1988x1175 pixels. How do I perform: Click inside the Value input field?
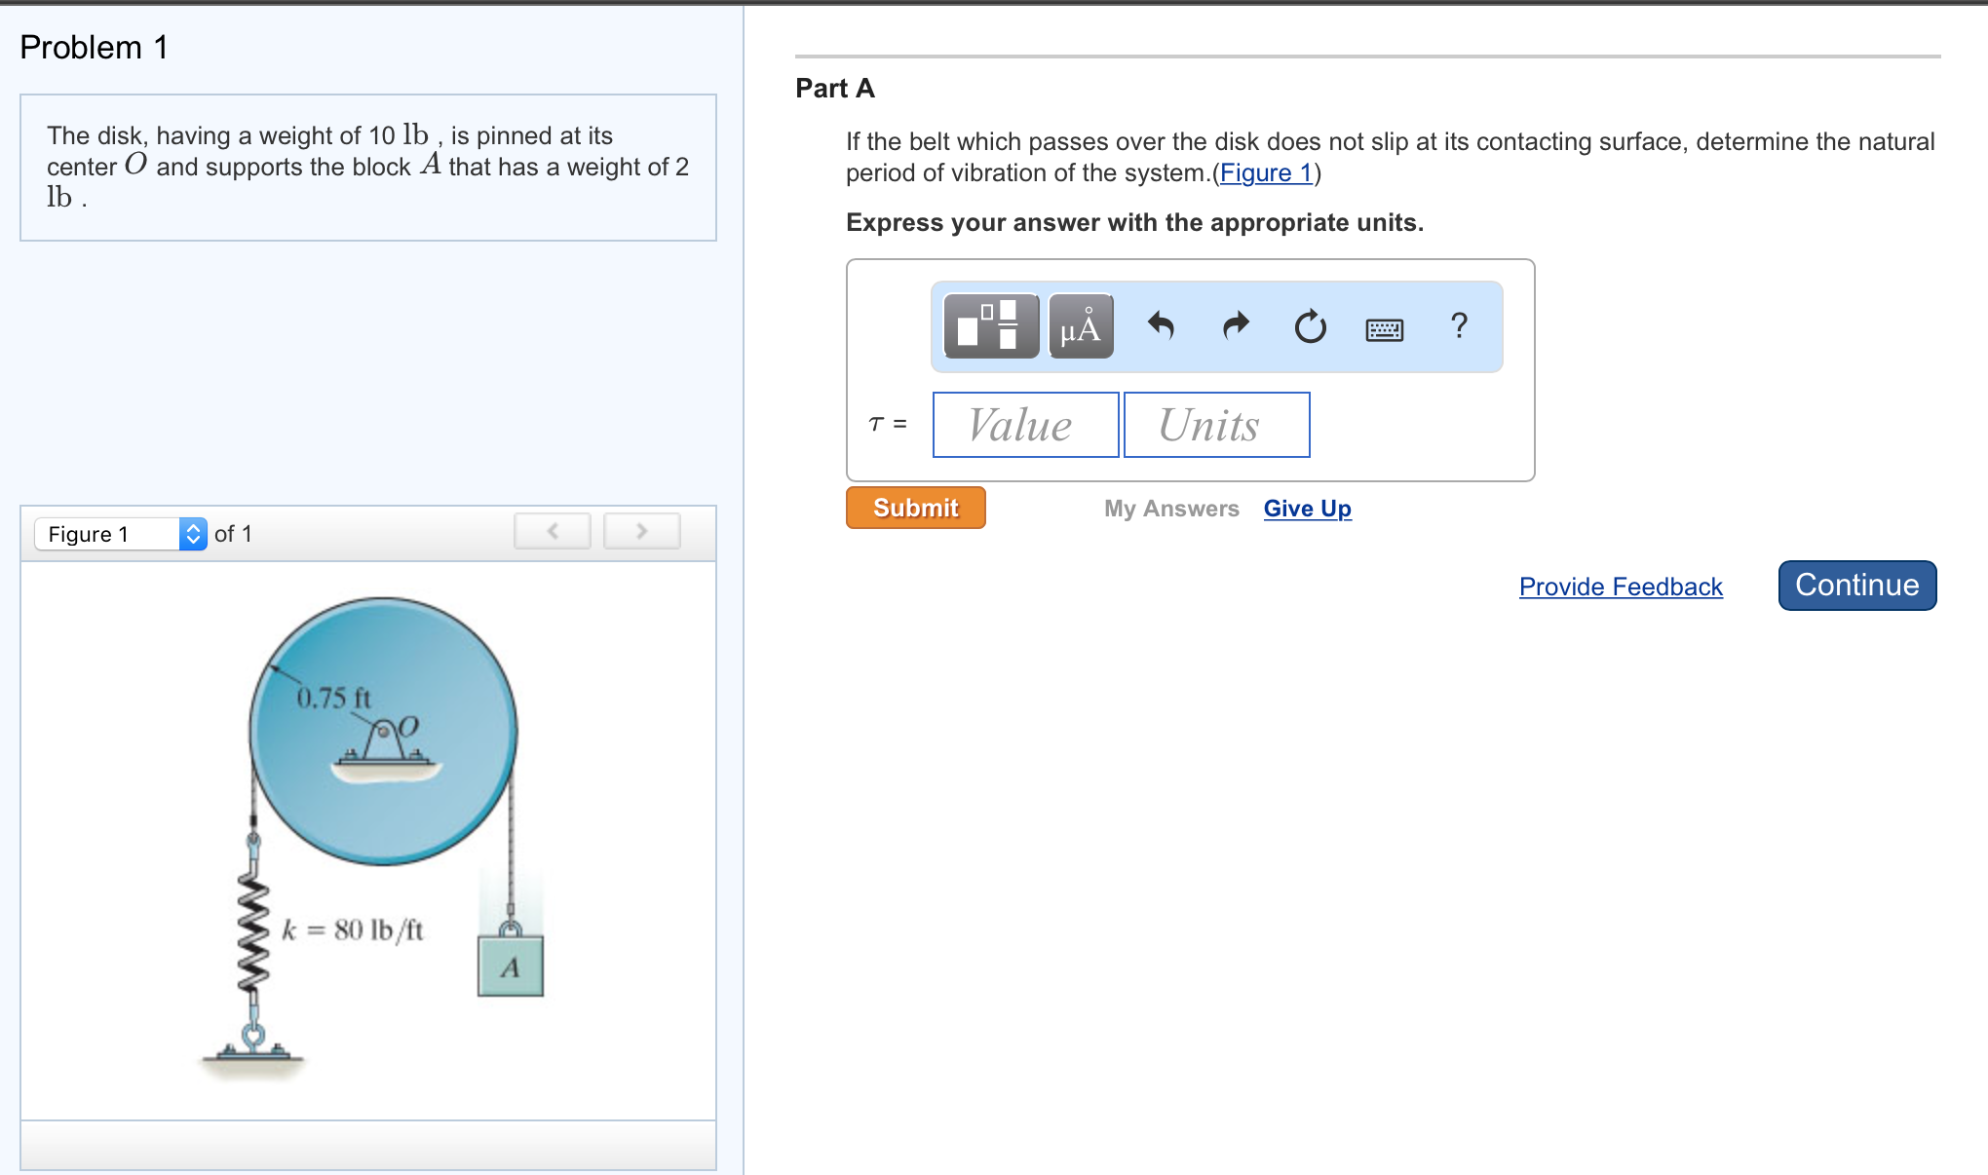[x=1024, y=424]
